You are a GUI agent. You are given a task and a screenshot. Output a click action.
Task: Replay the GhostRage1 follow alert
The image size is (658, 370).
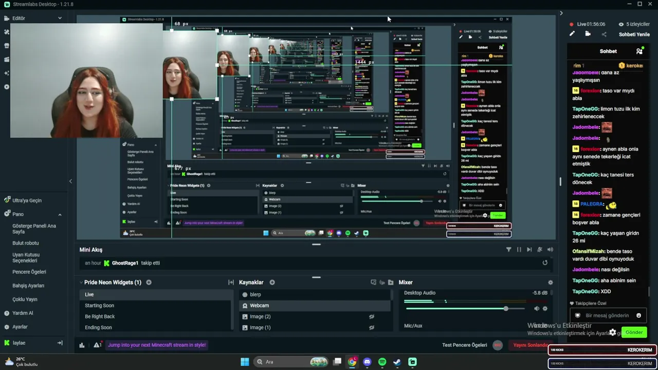coord(545,263)
